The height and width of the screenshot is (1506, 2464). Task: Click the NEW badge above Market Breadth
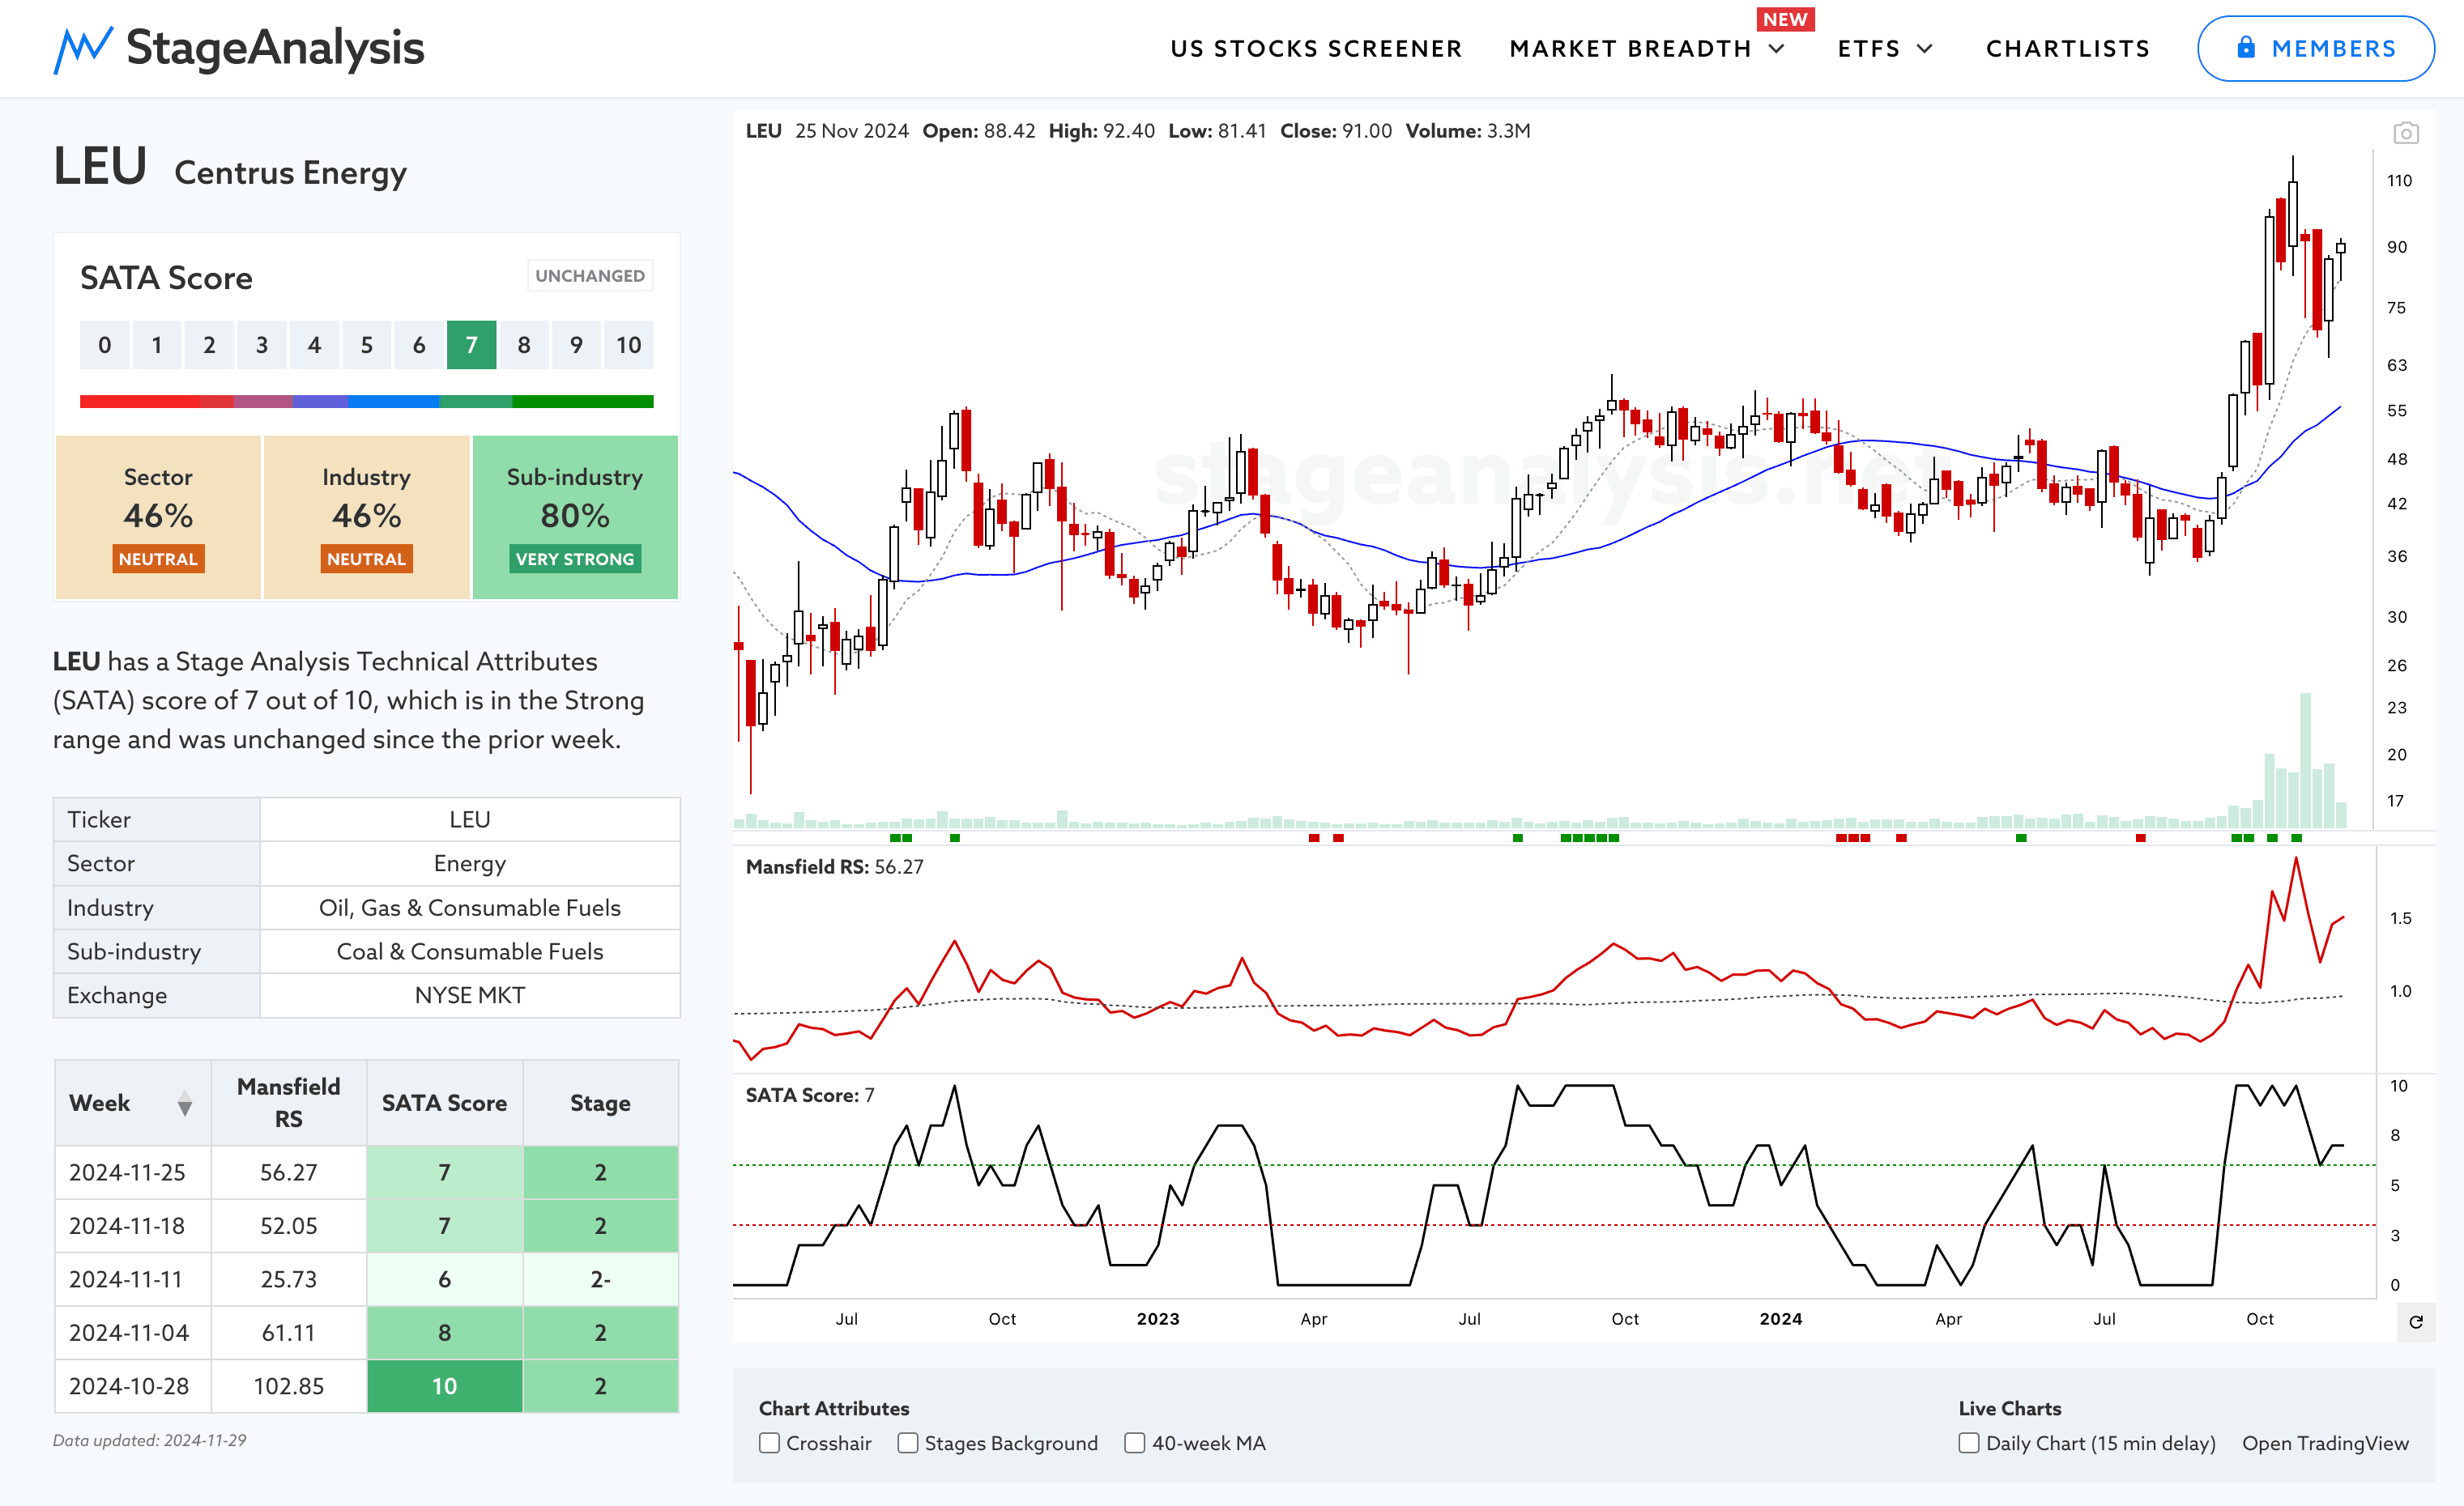[1785, 19]
